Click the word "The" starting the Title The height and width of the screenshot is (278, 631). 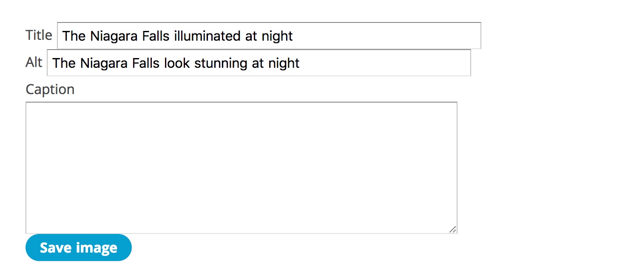[74, 36]
